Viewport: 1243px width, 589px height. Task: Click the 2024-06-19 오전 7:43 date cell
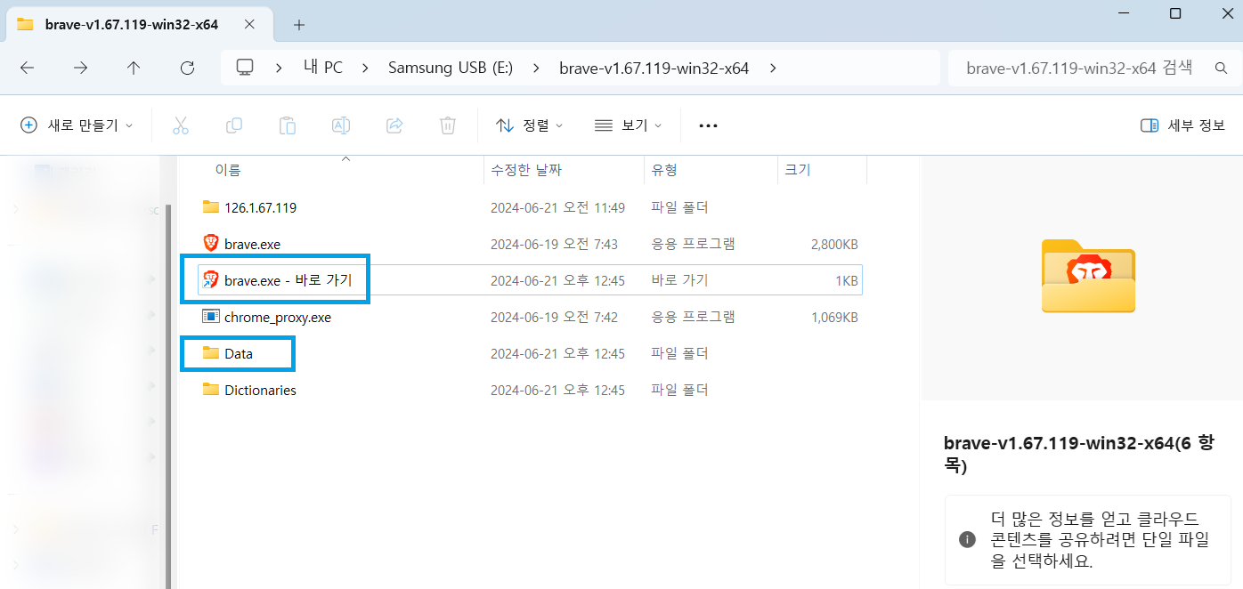tap(554, 244)
